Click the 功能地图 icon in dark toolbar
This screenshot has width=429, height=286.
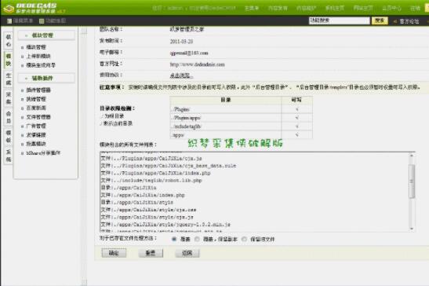click(42, 21)
